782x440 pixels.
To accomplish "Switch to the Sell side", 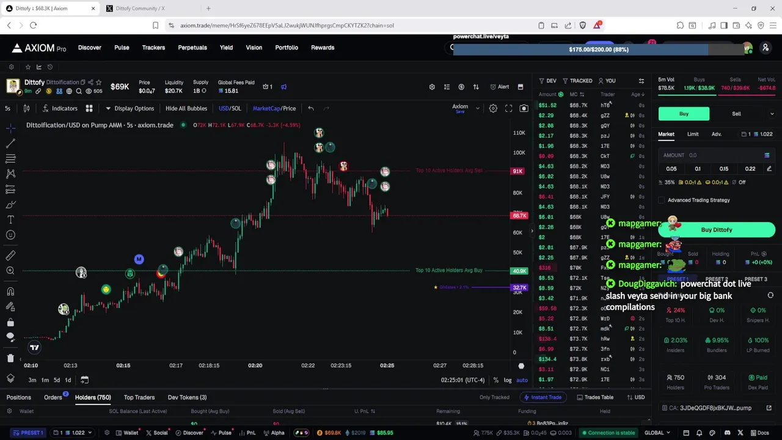I will [736, 114].
